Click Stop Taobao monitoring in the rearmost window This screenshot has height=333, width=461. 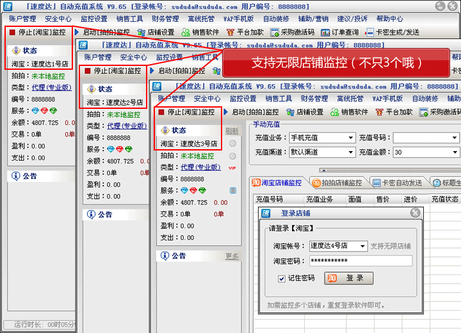[38, 32]
